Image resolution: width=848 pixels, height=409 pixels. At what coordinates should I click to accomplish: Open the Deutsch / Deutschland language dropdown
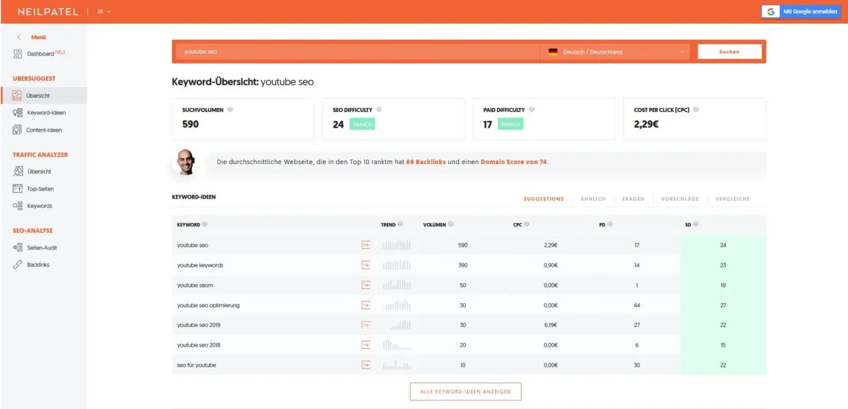615,52
